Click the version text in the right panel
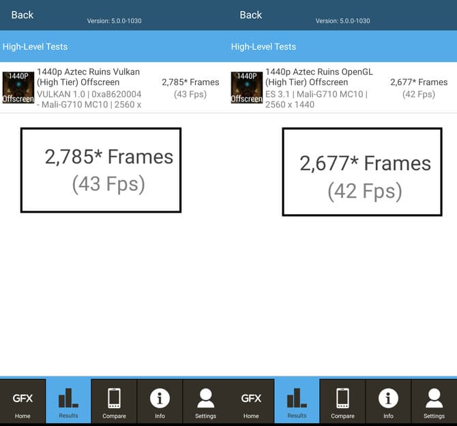Screen dimensions: 457x426 coord(342,21)
